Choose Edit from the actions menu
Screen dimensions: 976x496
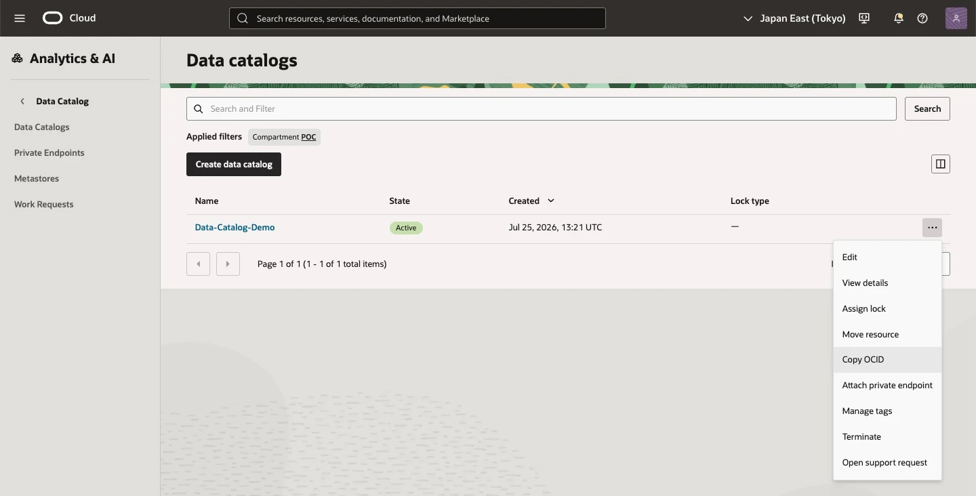tap(887, 257)
